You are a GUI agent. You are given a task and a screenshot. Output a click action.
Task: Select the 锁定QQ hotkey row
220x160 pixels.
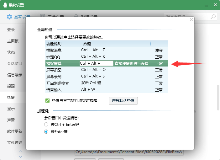point(107,57)
